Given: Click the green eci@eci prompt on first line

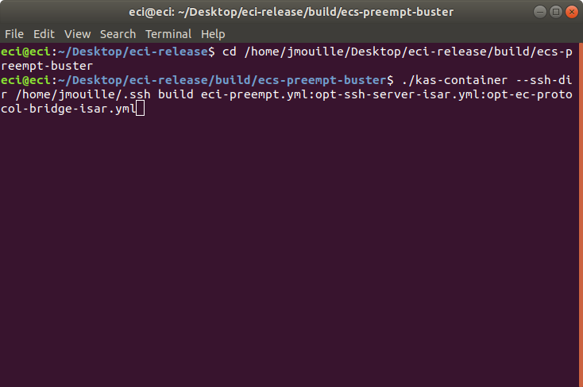Looking at the screenshot, I should pos(25,52).
